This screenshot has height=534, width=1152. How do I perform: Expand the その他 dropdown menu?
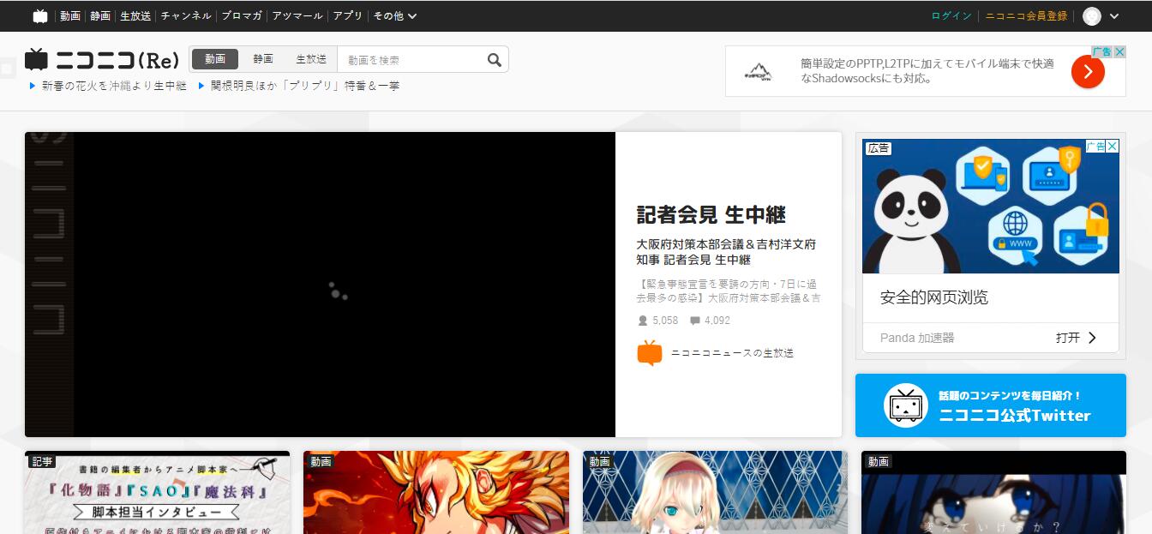pyautogui.click(x=395, y=16)
